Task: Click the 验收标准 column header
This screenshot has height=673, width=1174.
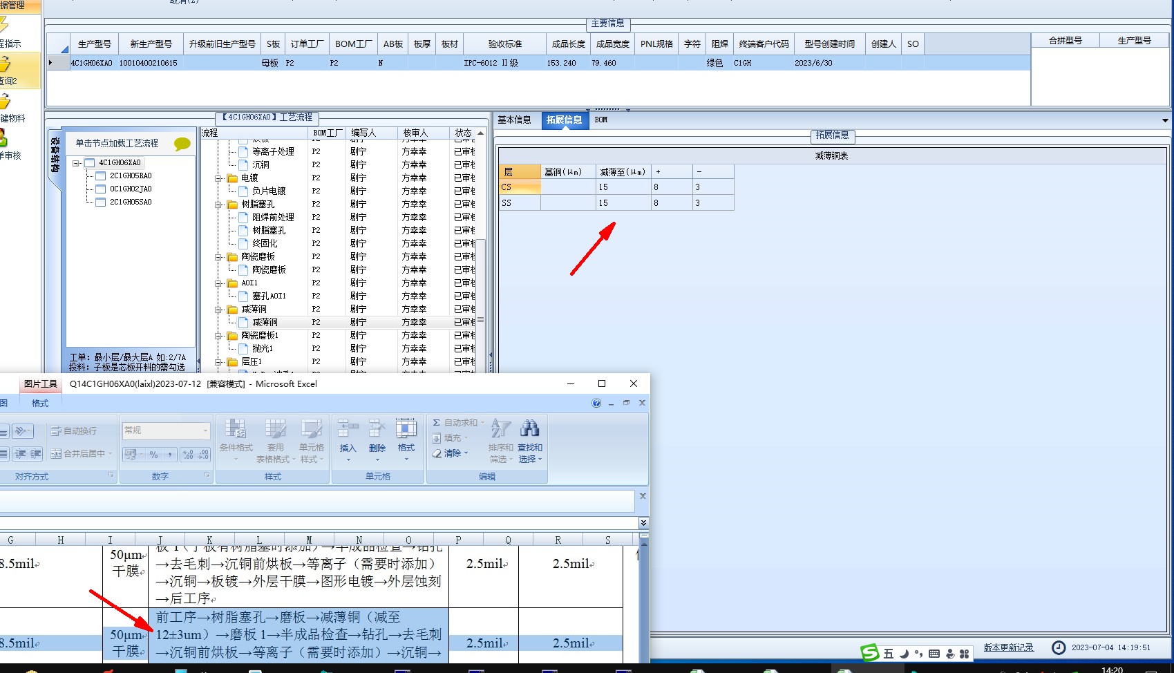Action: pos(505,44)
